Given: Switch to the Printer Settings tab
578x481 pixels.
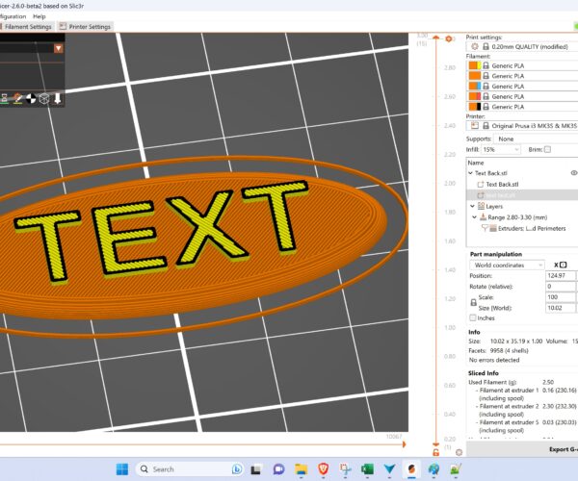Looking at the screenshot, I should point(86,26).
